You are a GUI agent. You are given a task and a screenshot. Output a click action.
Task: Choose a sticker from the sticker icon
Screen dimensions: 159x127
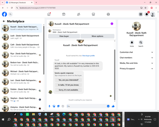coord(59,106)
